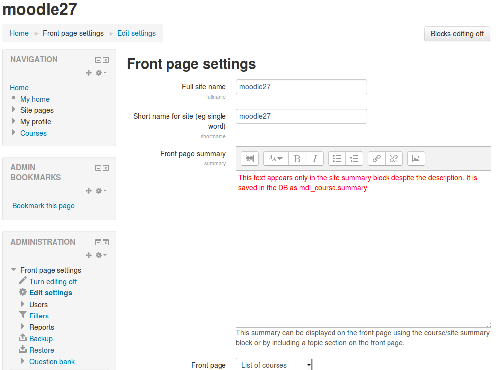Go to Home in the breadcrumb

pyautogui.click(x=19, y=33)
